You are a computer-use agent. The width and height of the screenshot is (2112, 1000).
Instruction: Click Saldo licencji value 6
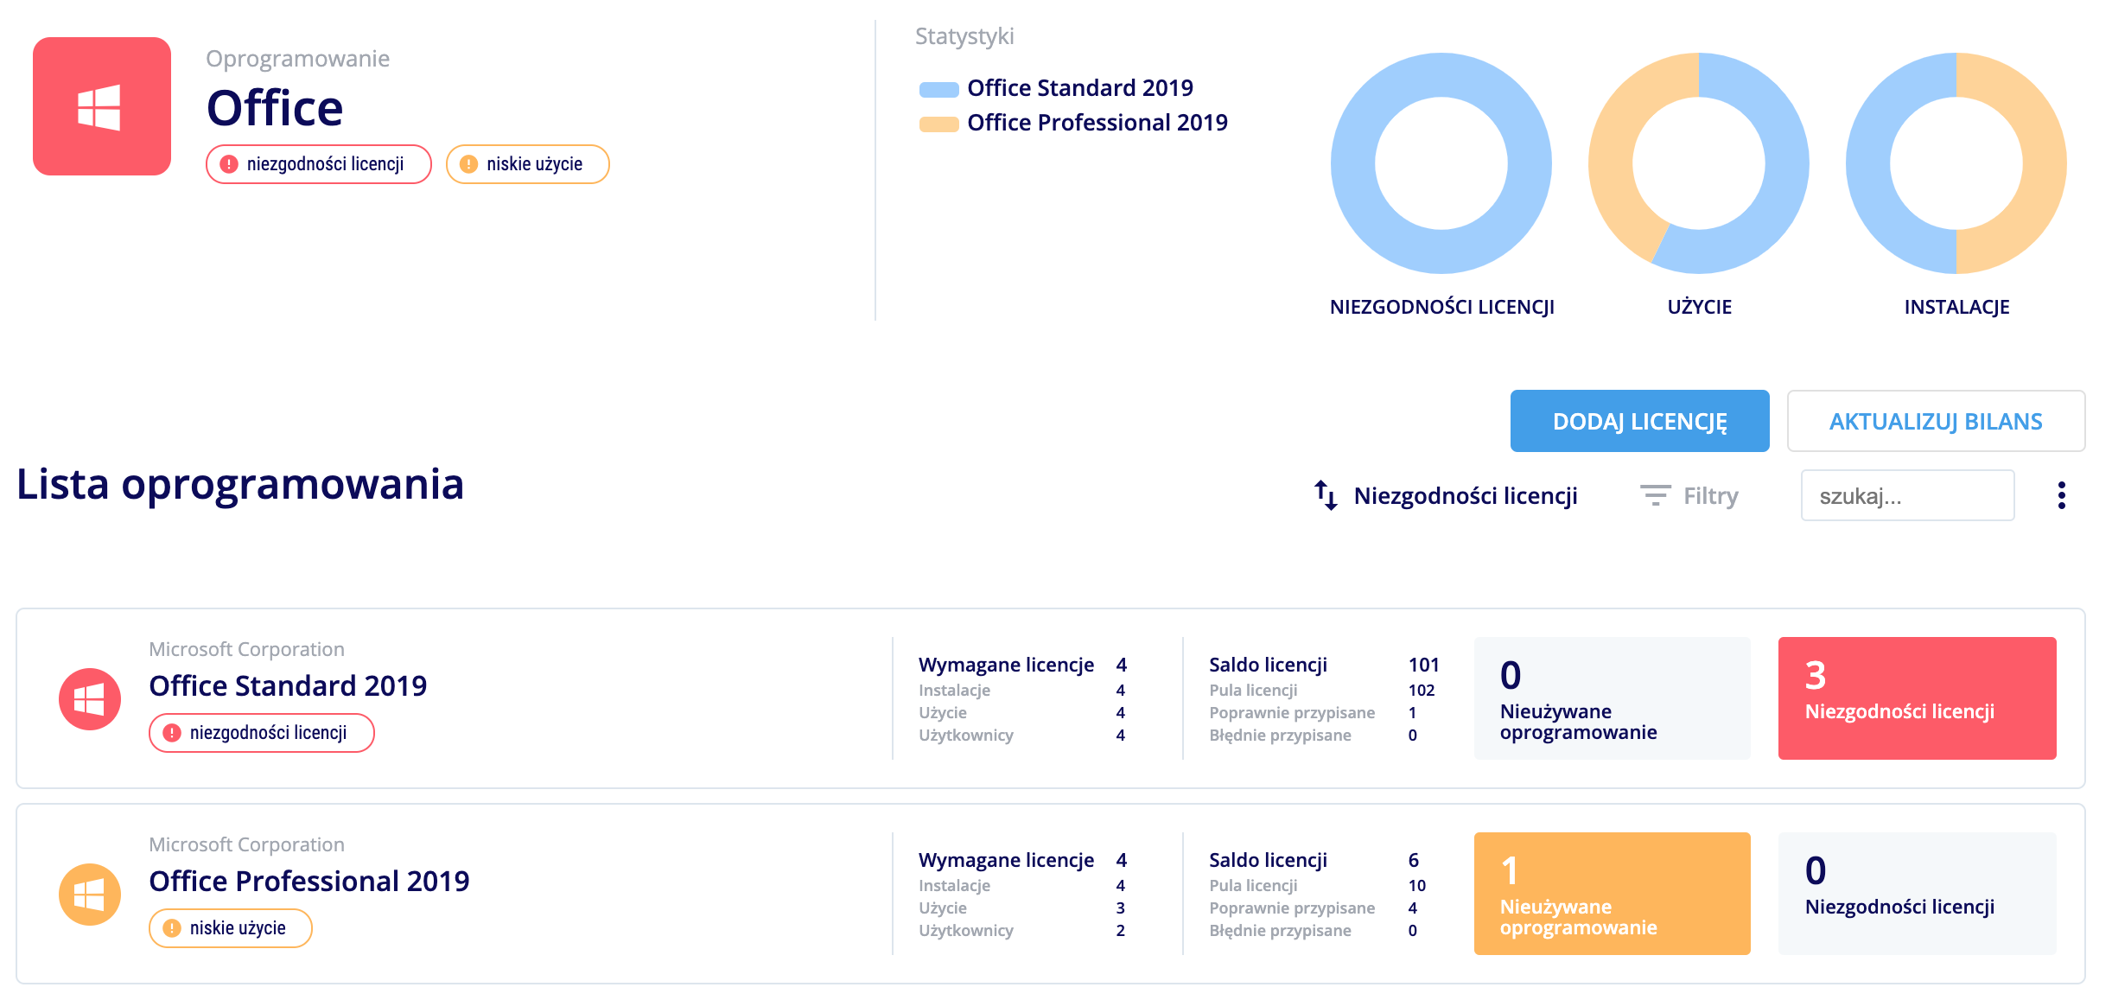(1414, 860)
